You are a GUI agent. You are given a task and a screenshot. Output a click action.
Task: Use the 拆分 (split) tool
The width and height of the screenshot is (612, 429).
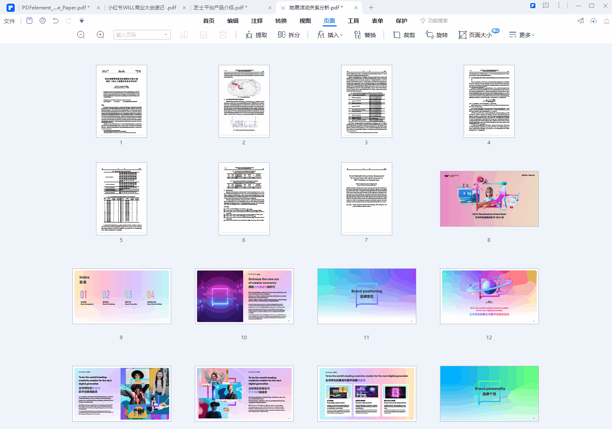(x=288, y=35)
